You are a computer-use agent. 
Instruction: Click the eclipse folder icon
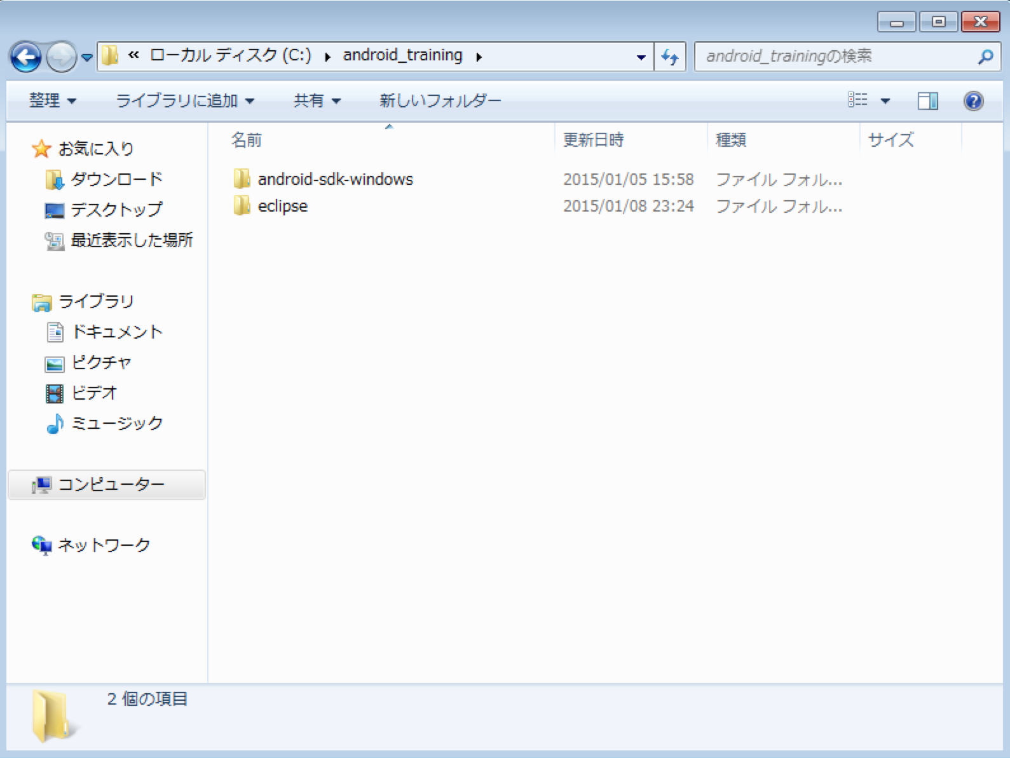pos(242,206)
